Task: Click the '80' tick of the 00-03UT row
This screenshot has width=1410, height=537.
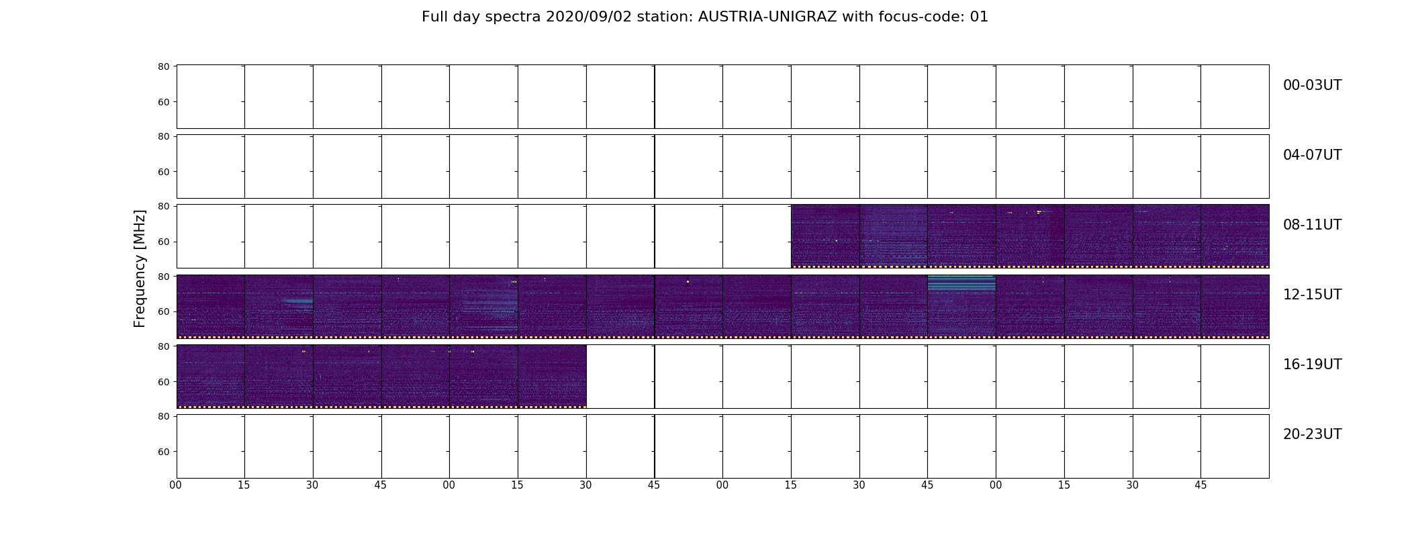Action: pos(163,66)
